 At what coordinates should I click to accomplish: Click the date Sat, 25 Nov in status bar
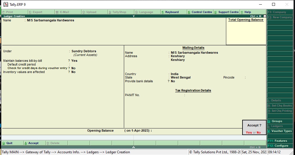(254, 152)
